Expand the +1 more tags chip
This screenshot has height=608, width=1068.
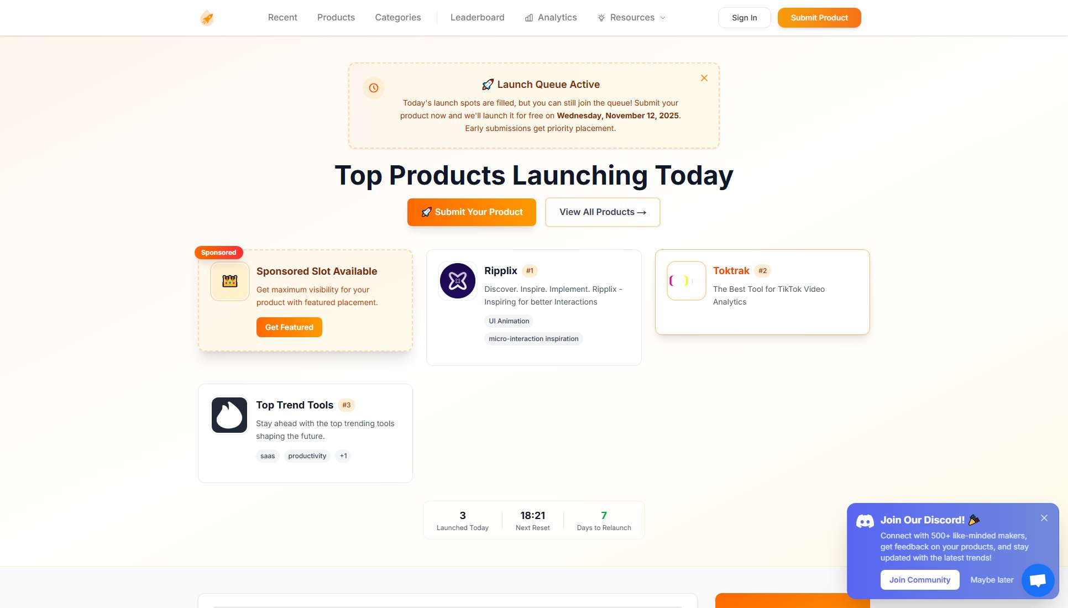[x=343, y=456]
